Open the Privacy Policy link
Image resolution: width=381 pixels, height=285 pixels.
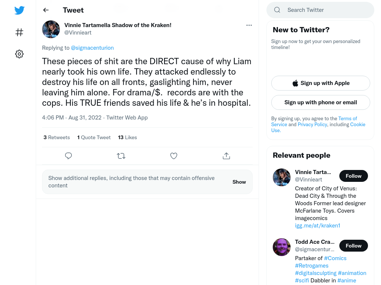[x=312, y=125]
